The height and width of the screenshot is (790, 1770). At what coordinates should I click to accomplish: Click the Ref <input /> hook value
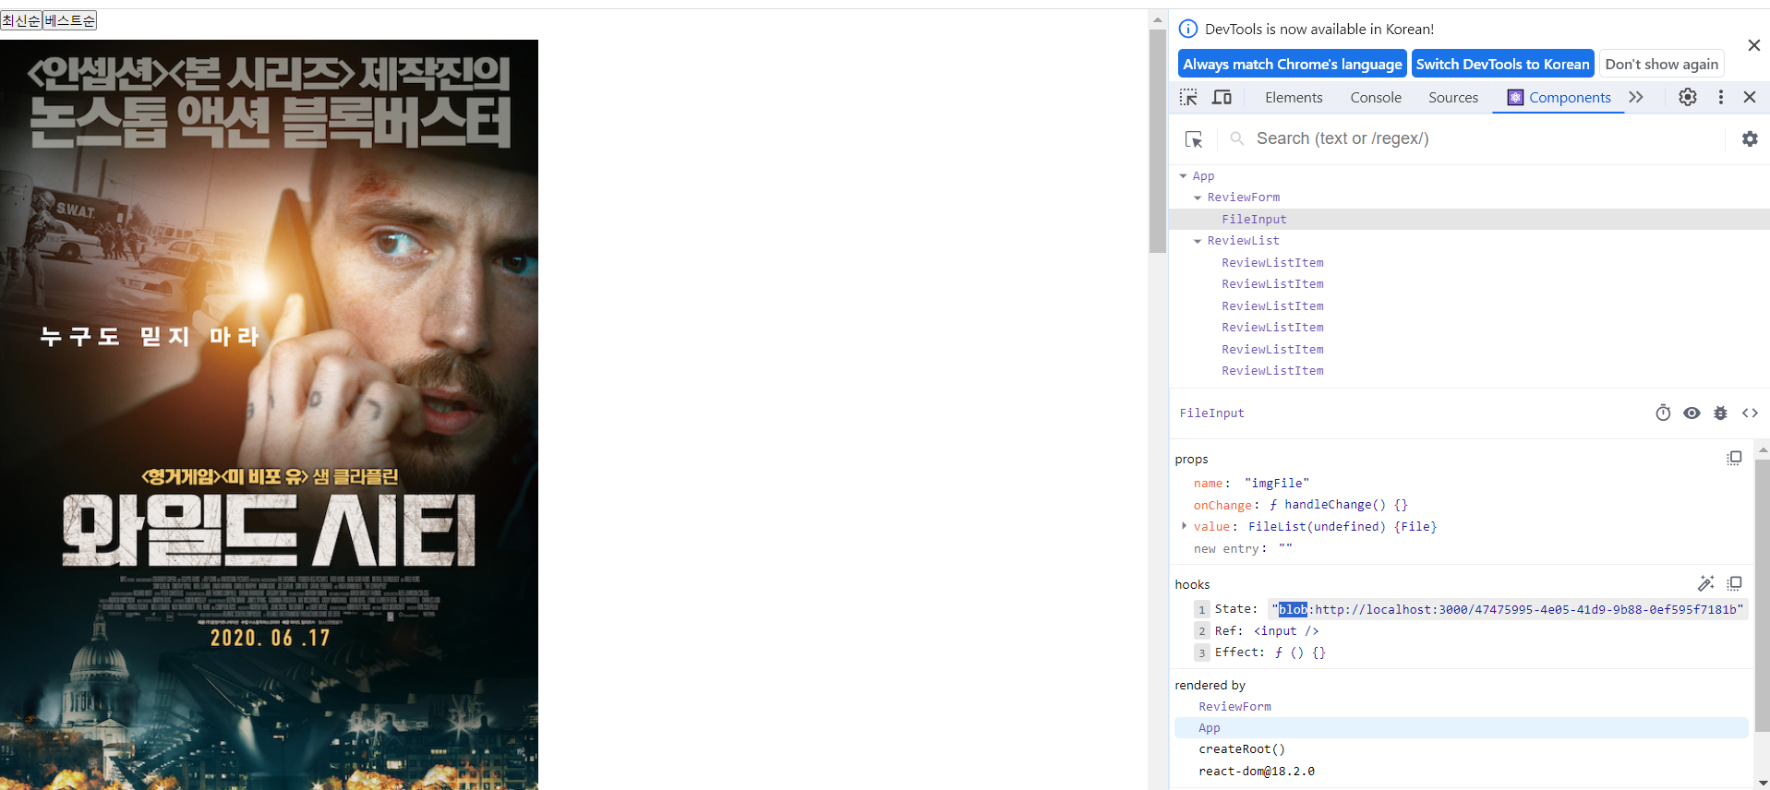[1286, 631]
